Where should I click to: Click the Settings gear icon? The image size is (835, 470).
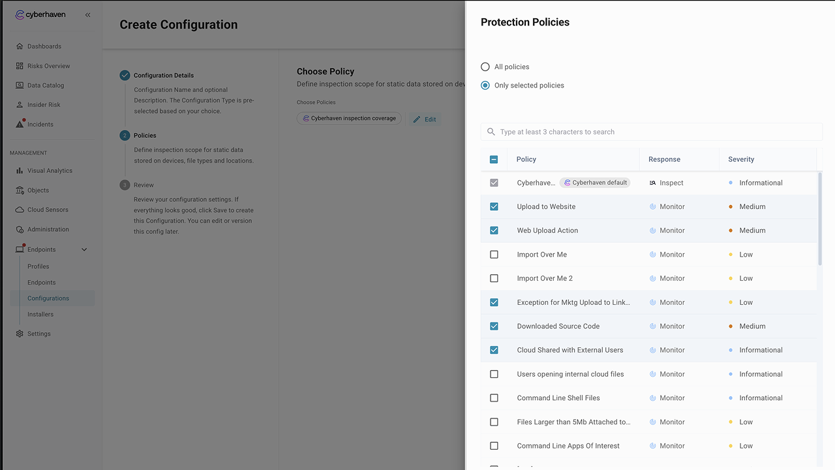tap(20, 334)
